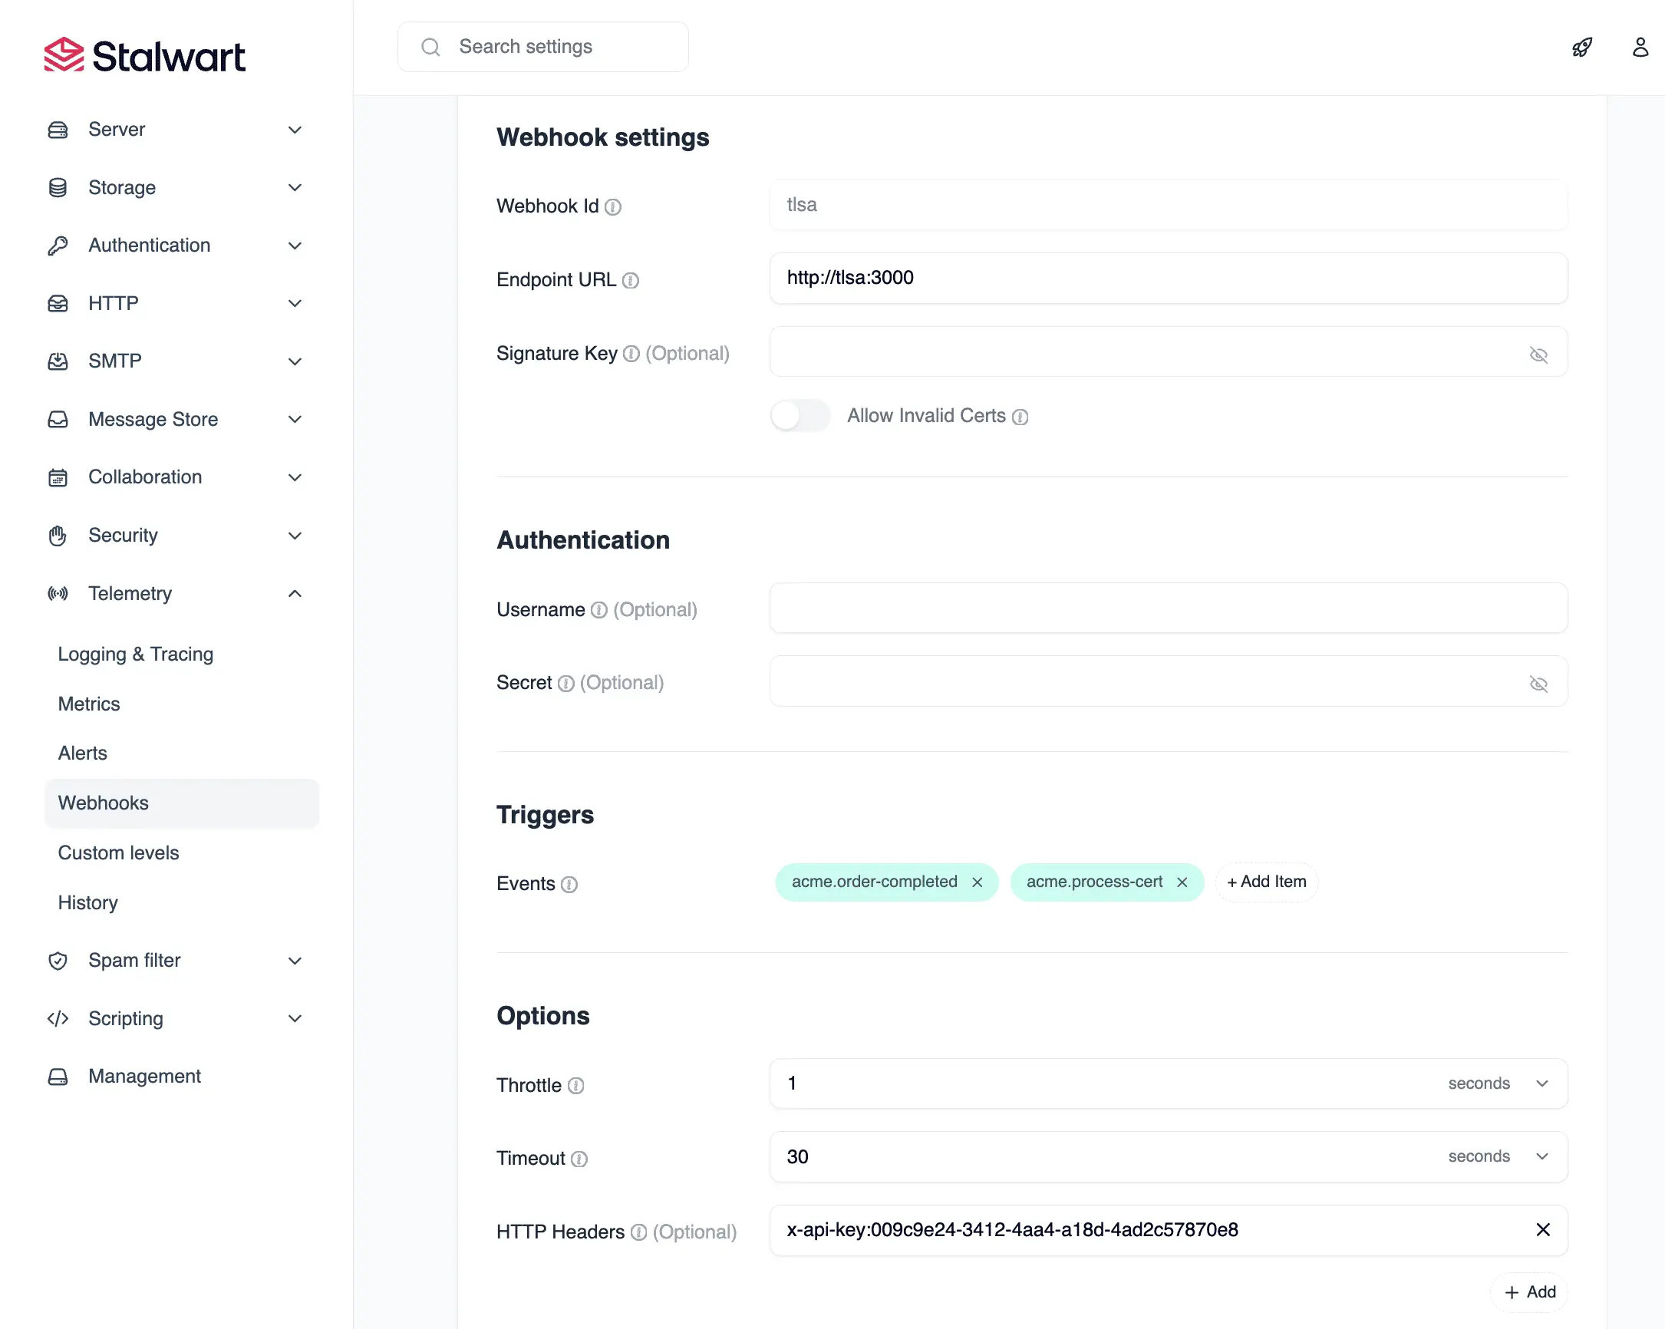The width and height of the screenshot is (1665, 1329).
Task: Click Add below HTTP Headers
Action: tap(1528, 1292)
